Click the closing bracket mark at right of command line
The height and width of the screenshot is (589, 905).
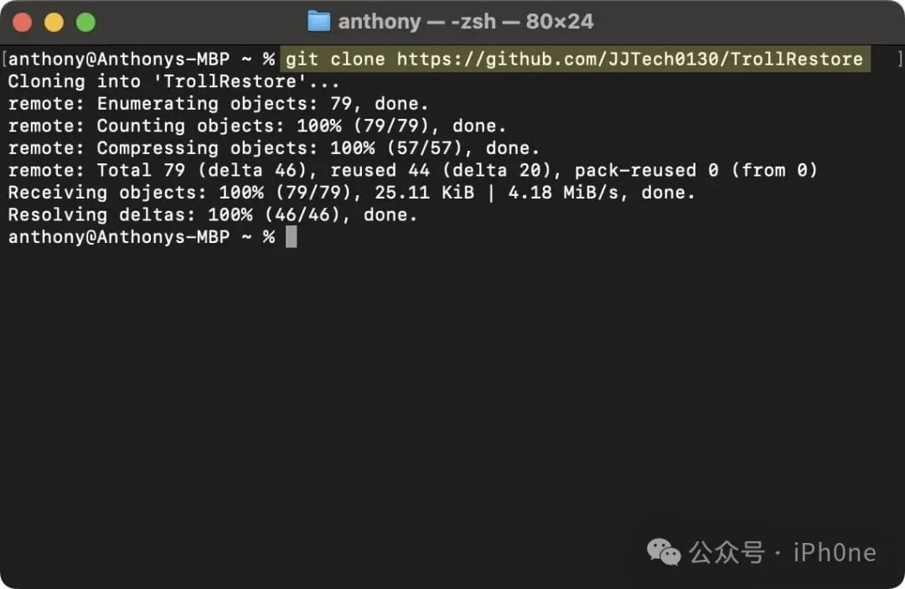coord(899,59)
